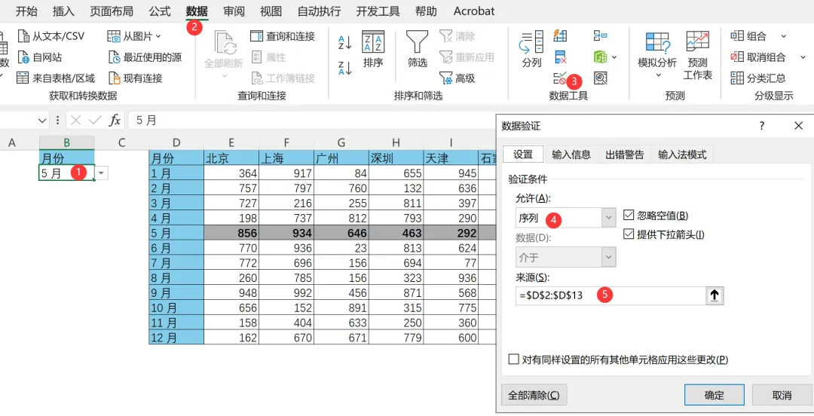The width and height of the screenshot is (814, 416).
Task: Click the fx insert function icon
Action: tap(115, 121)
